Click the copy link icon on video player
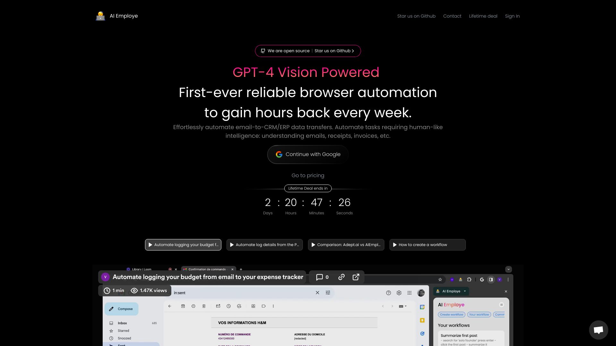This screenshot has height=346, width=616. tap(341, 277)
